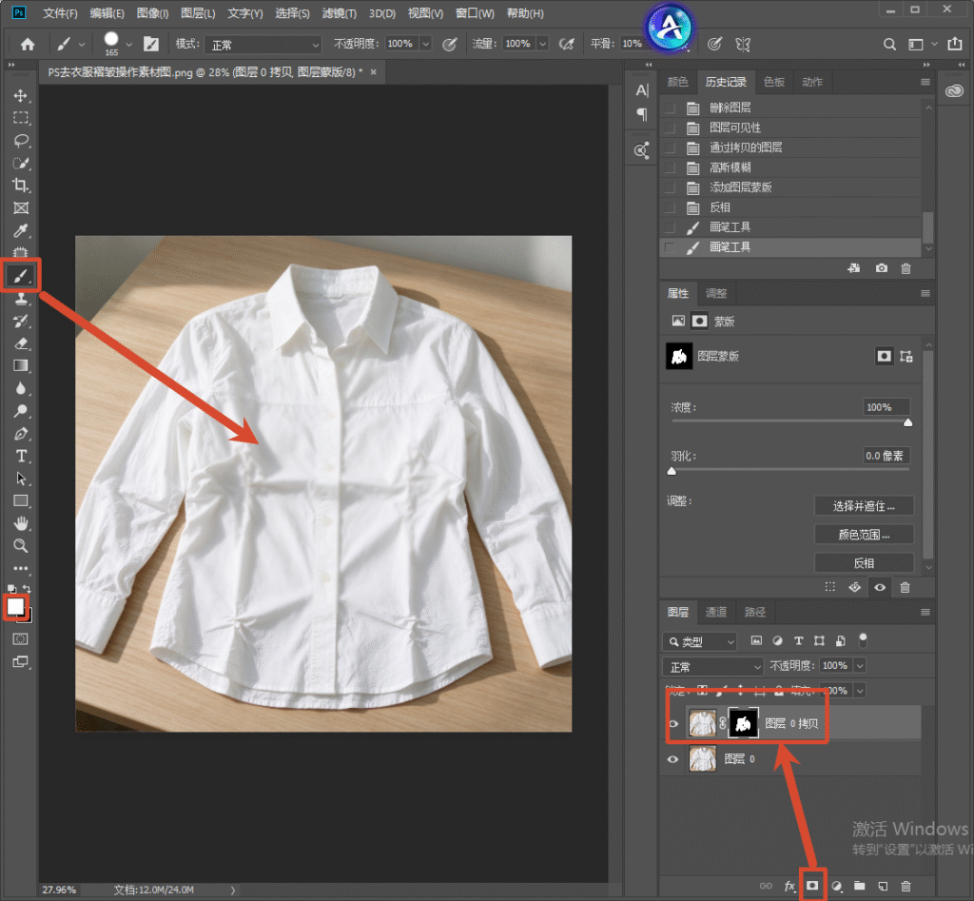Click the 反相 button in Properties

[x=864, y=563]
